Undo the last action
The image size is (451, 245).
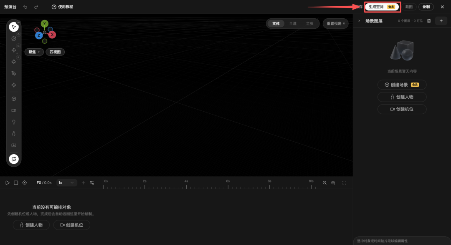click(x=25, y=7)
